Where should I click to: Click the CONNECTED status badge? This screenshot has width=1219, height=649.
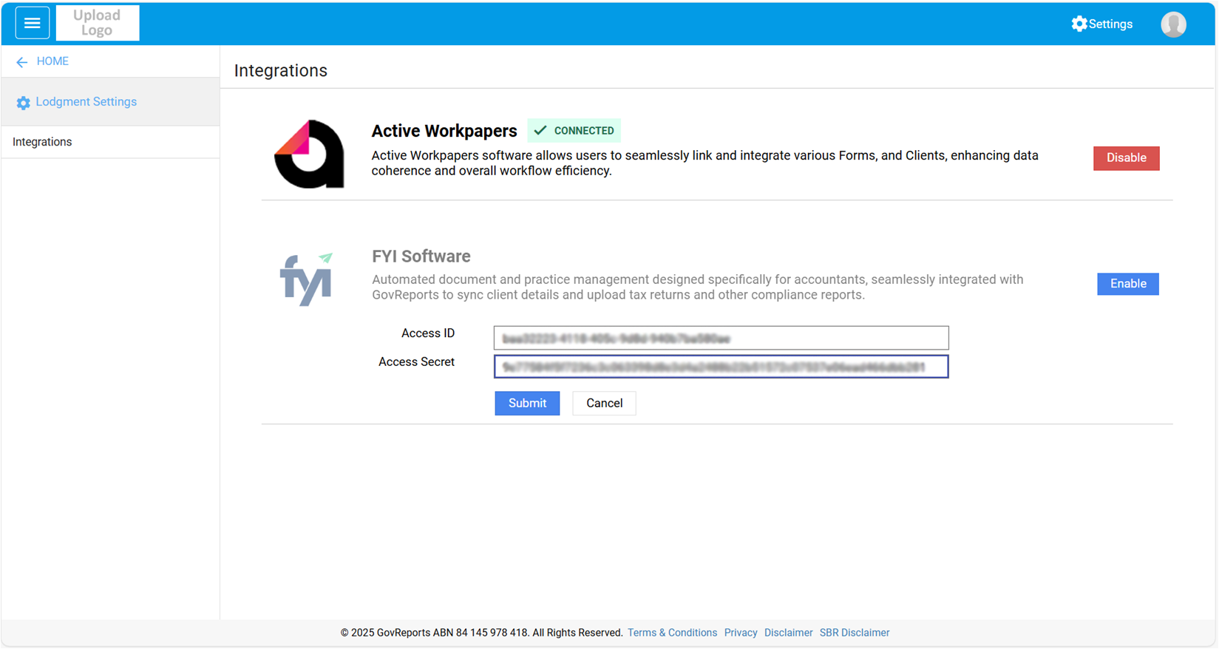[x=574, y=131]
